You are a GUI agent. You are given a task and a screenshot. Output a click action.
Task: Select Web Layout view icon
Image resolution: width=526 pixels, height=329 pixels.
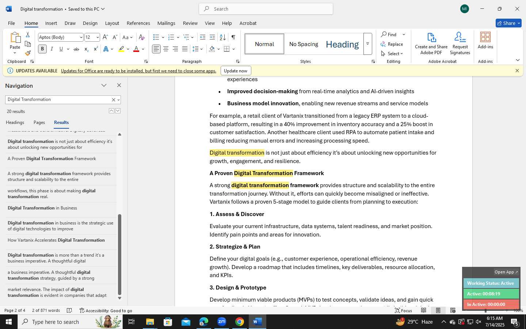tap(453, 310)
